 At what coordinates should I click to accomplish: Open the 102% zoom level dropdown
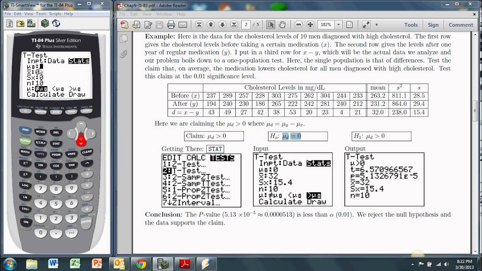(339, 25)
